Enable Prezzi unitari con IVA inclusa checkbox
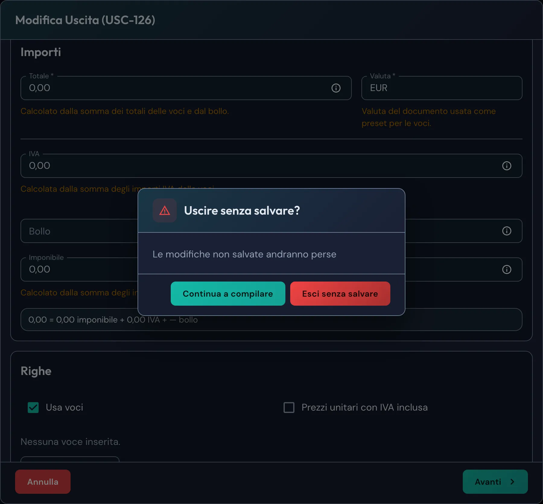 289,408
